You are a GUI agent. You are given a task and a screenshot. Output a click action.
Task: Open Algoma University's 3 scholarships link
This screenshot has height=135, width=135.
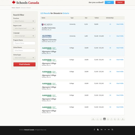pos(110,36)
